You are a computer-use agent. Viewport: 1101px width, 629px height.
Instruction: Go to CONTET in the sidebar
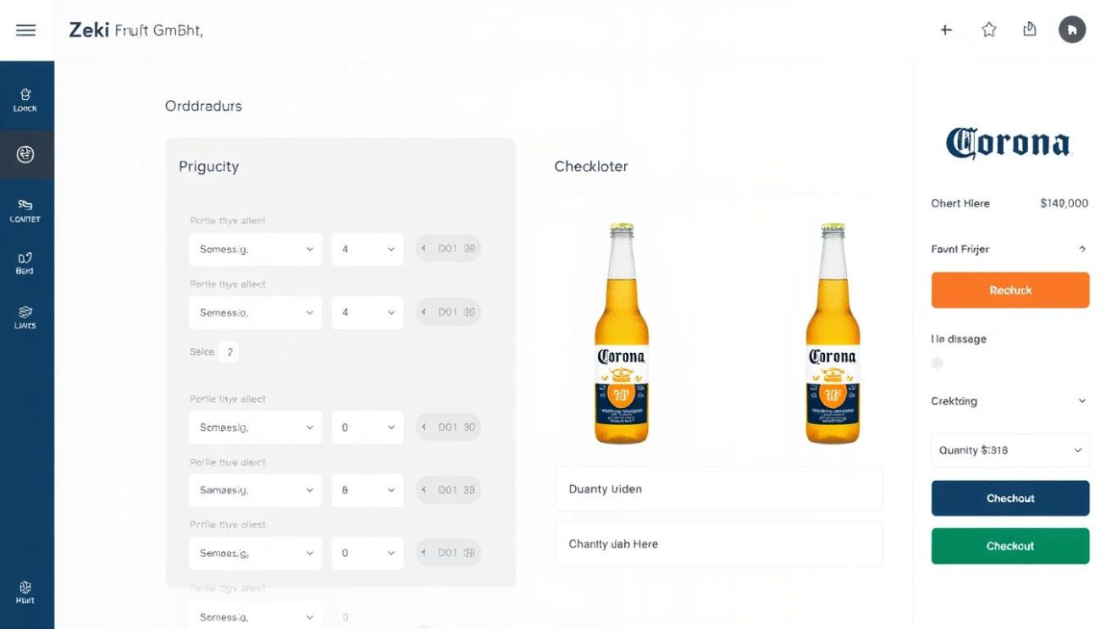25,211
